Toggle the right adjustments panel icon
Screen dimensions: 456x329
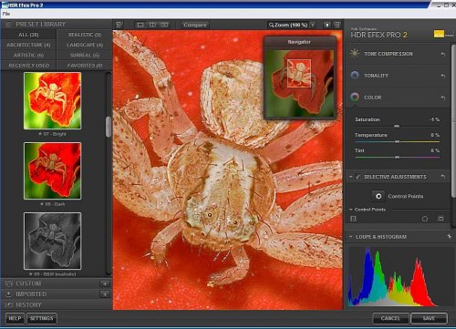point(337,25)
